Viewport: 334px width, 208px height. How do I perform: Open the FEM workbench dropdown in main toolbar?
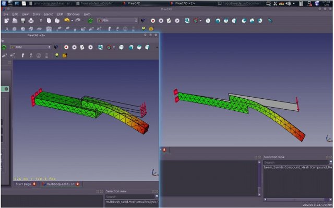pyautogui.click(x=117, y=21)
